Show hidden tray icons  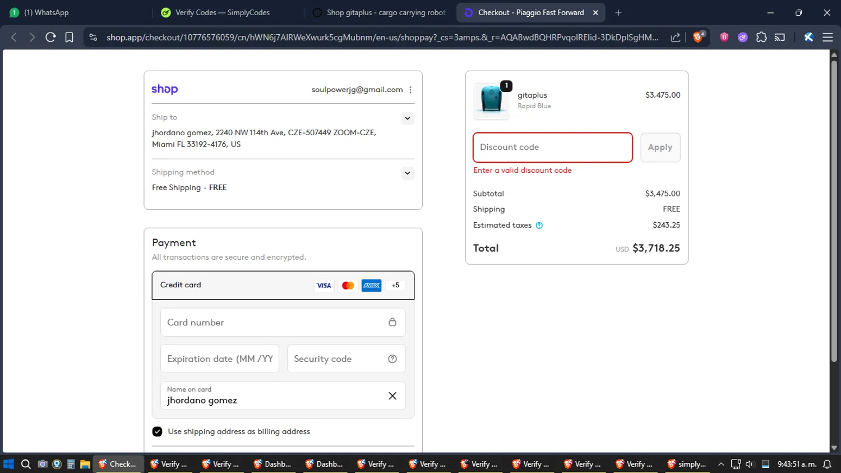tap(721, 464)
